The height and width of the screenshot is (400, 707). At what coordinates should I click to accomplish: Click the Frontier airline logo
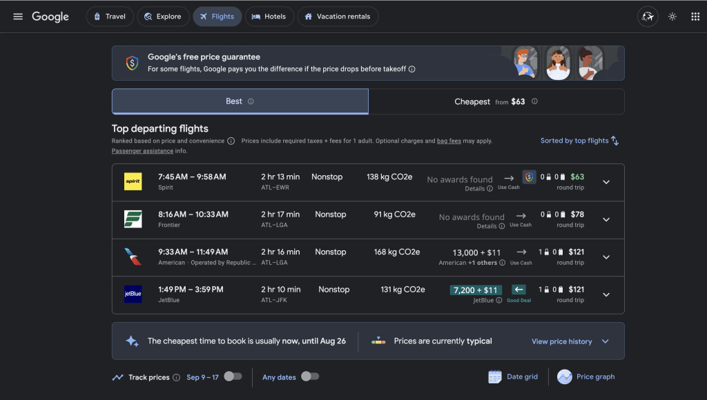133,219
